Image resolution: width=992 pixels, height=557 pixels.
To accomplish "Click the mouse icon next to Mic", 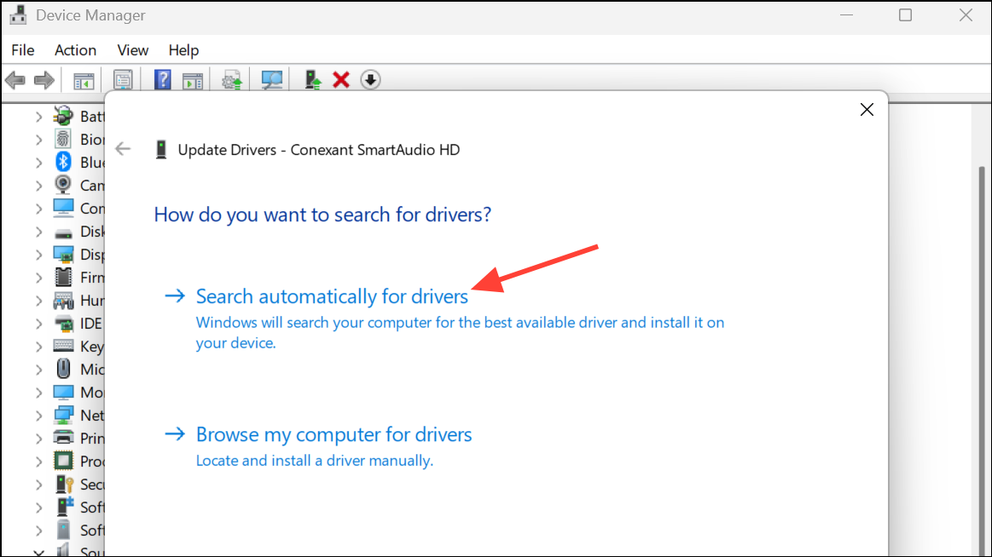I will [x=63, y=369].
